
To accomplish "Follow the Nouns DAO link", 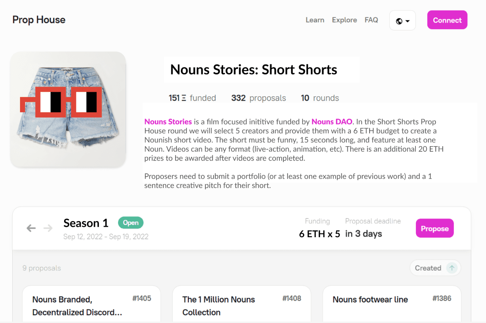I will pos(332,122).
